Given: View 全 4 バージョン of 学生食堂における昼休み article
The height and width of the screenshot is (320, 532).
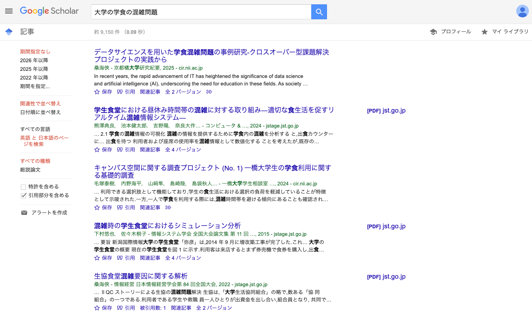Looking at the screenshot, I should pos(183,150).
